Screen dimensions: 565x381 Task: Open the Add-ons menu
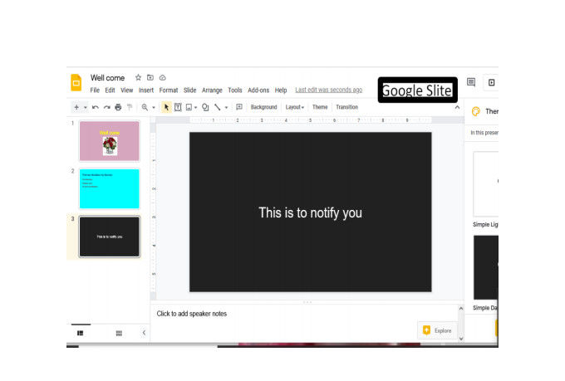(x=258, y=90)
